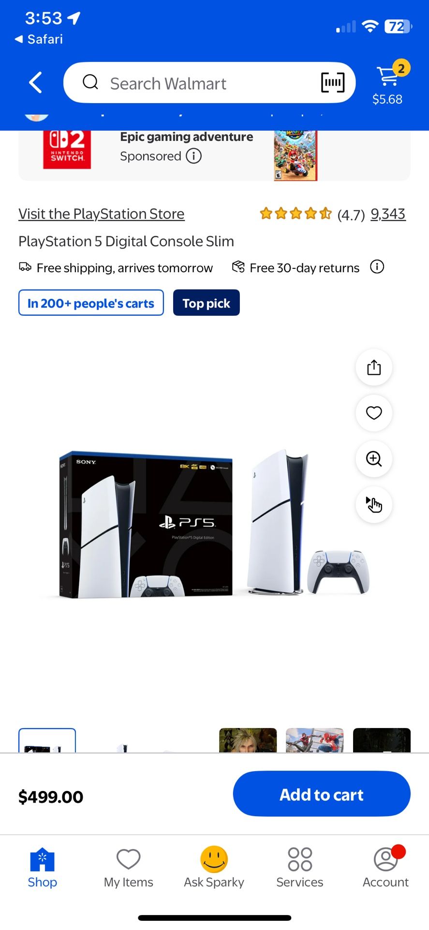Tap the share product icon
The width and height of the screenshot is (429, 930).
(x=374, y=367)
